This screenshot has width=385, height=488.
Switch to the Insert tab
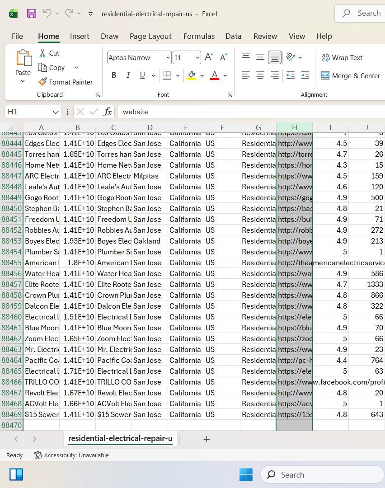(80, 36)
